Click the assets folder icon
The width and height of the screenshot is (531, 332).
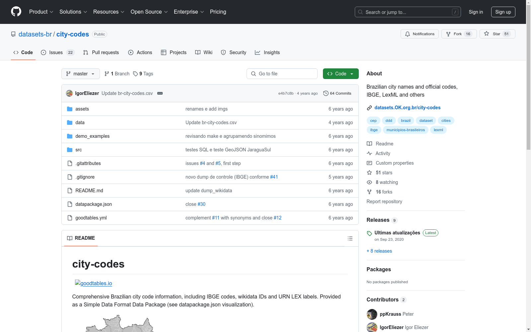pos(70,109)
